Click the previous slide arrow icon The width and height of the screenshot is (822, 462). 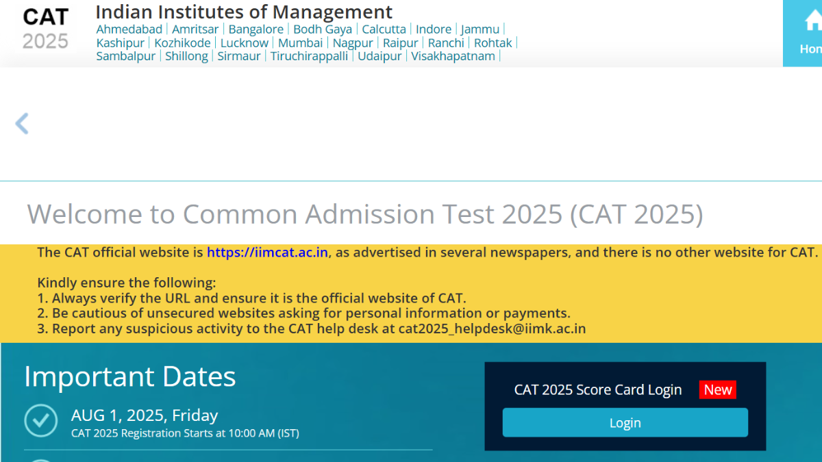click(22, 124)
